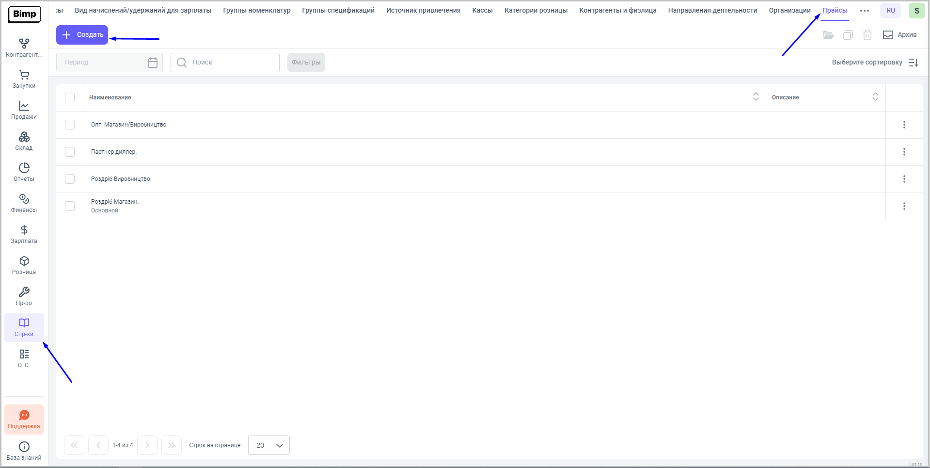The height and width of the screenshot is (468, 930).
Task: Go to Отчеты reports section
Action: [x=24, y=173]
